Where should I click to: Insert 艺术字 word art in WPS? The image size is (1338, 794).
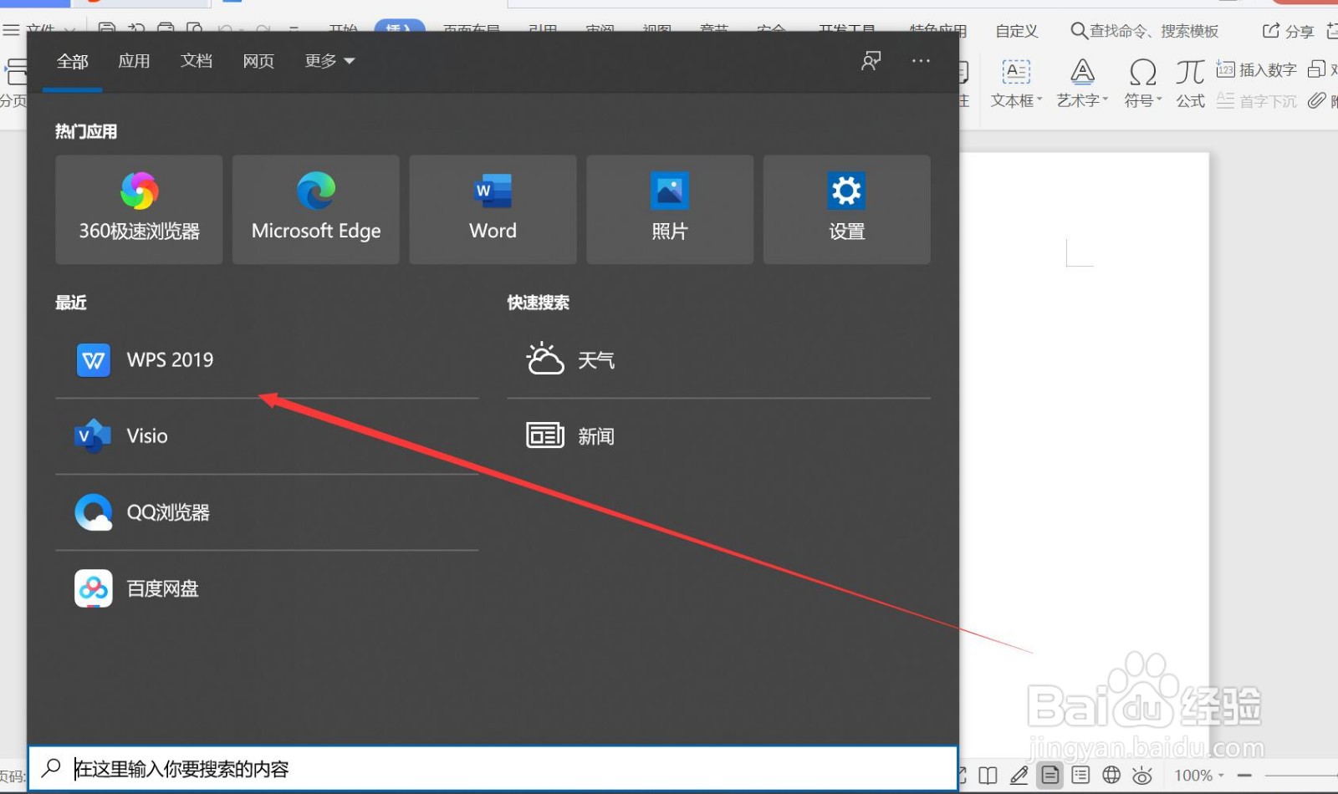[1082, 84]
